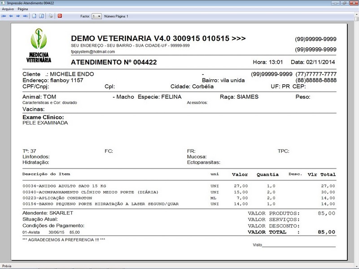Click item 00154-BANHO PEQUENO PORTE

tap(101, 204)
